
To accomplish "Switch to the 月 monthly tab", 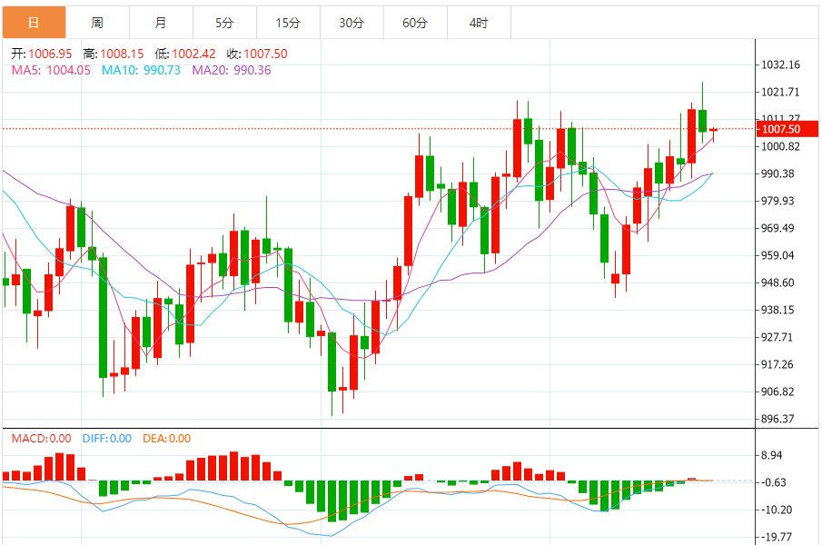I will pyautogui.click(x=161, y=23).
